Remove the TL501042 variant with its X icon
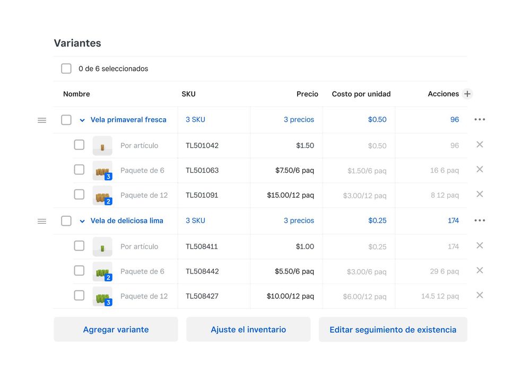 click(x=480, y=145)
